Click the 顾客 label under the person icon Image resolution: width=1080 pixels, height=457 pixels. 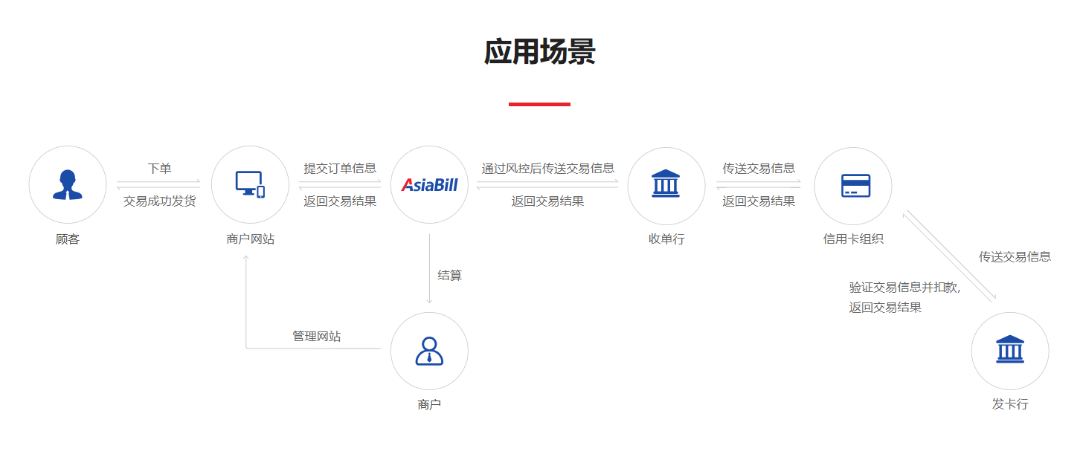point(68,239)
